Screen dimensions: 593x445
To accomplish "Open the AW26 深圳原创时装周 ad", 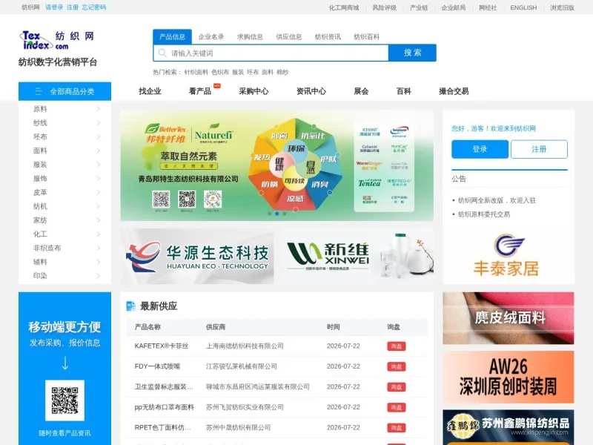I will coord(508,377).
